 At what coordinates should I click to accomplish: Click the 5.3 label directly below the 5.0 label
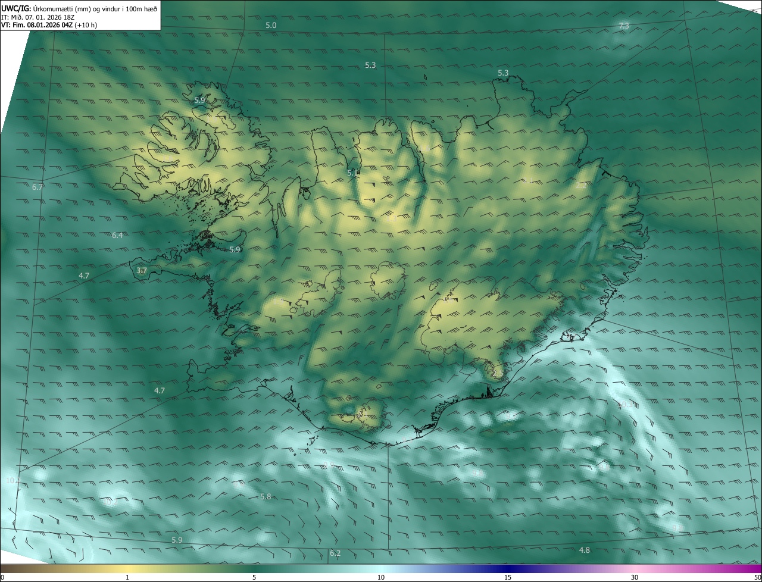(370, 65)
